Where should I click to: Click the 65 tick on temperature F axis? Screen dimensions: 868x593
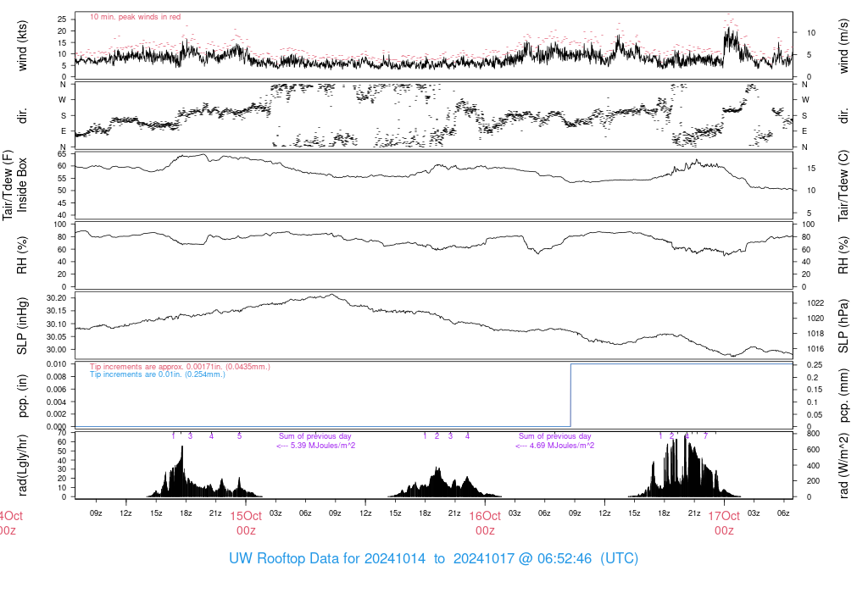tap(62, 154)
